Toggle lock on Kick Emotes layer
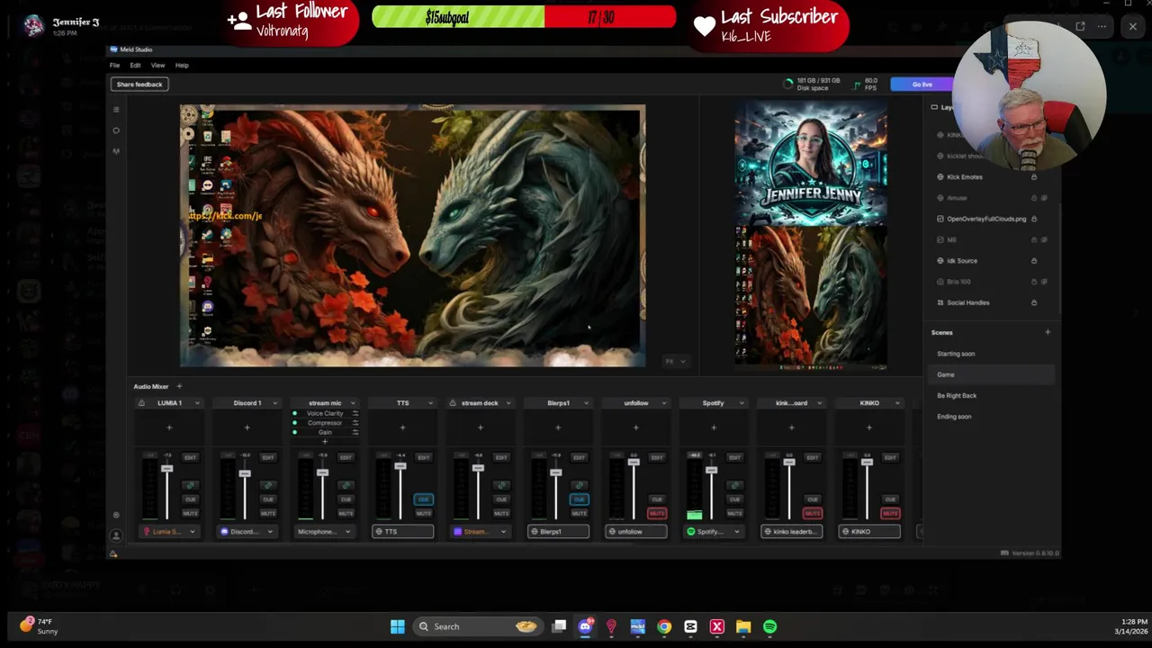This screenshot has height=648, width=1152. pyautogui.click(x=1034, y=176)
